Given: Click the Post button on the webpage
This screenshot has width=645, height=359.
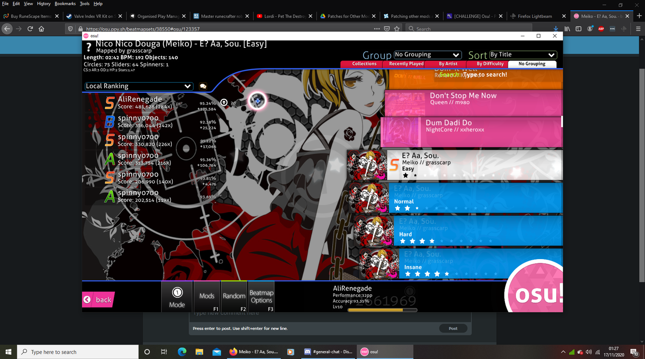Looking at the screenshot, I should pyautogui.click(x=453, y=328).
